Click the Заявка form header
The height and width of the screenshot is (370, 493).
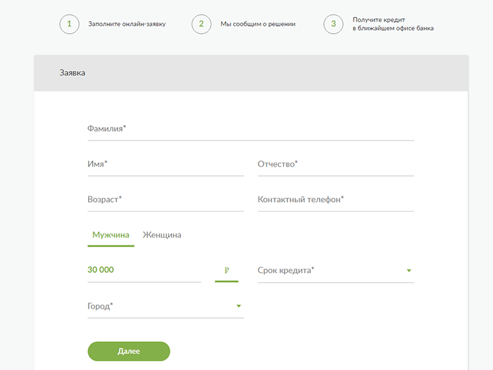pyautogui.click(x=251, y=73)
